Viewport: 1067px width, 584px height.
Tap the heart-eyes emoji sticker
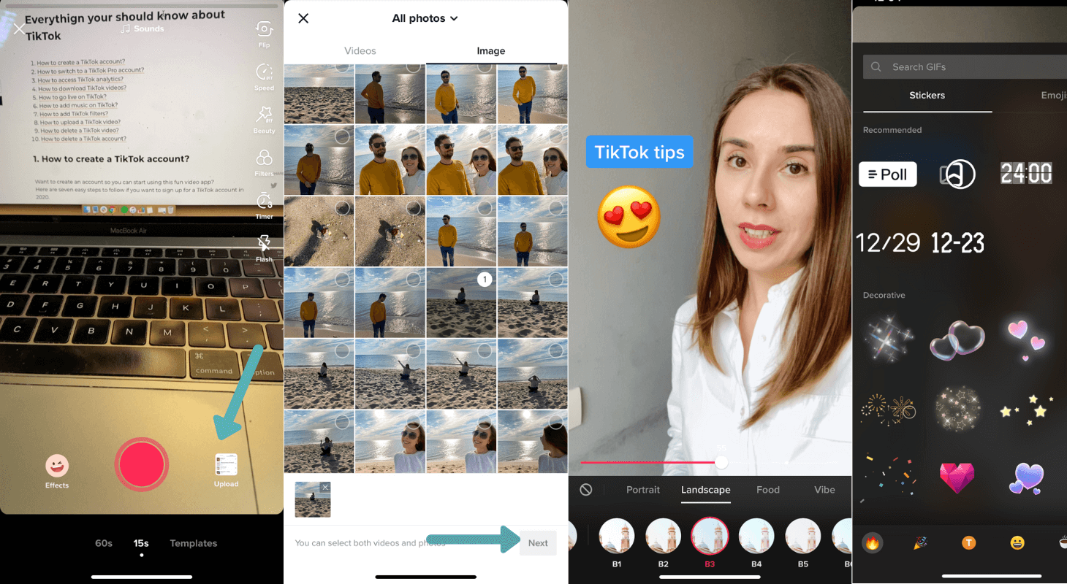coord(629,217)
